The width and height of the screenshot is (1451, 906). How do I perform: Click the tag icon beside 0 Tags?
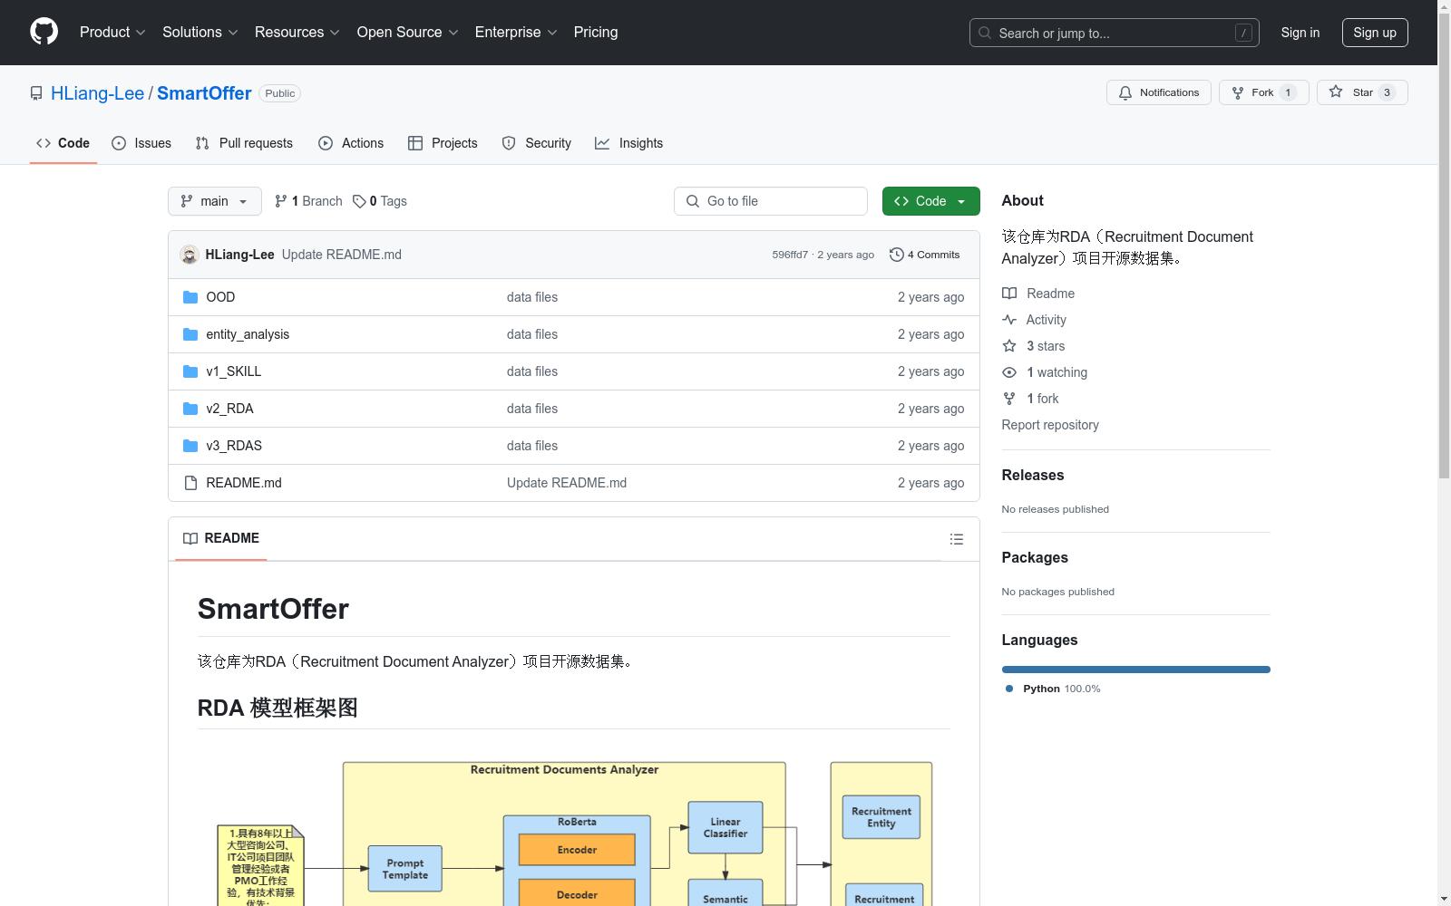click(360, 201)
